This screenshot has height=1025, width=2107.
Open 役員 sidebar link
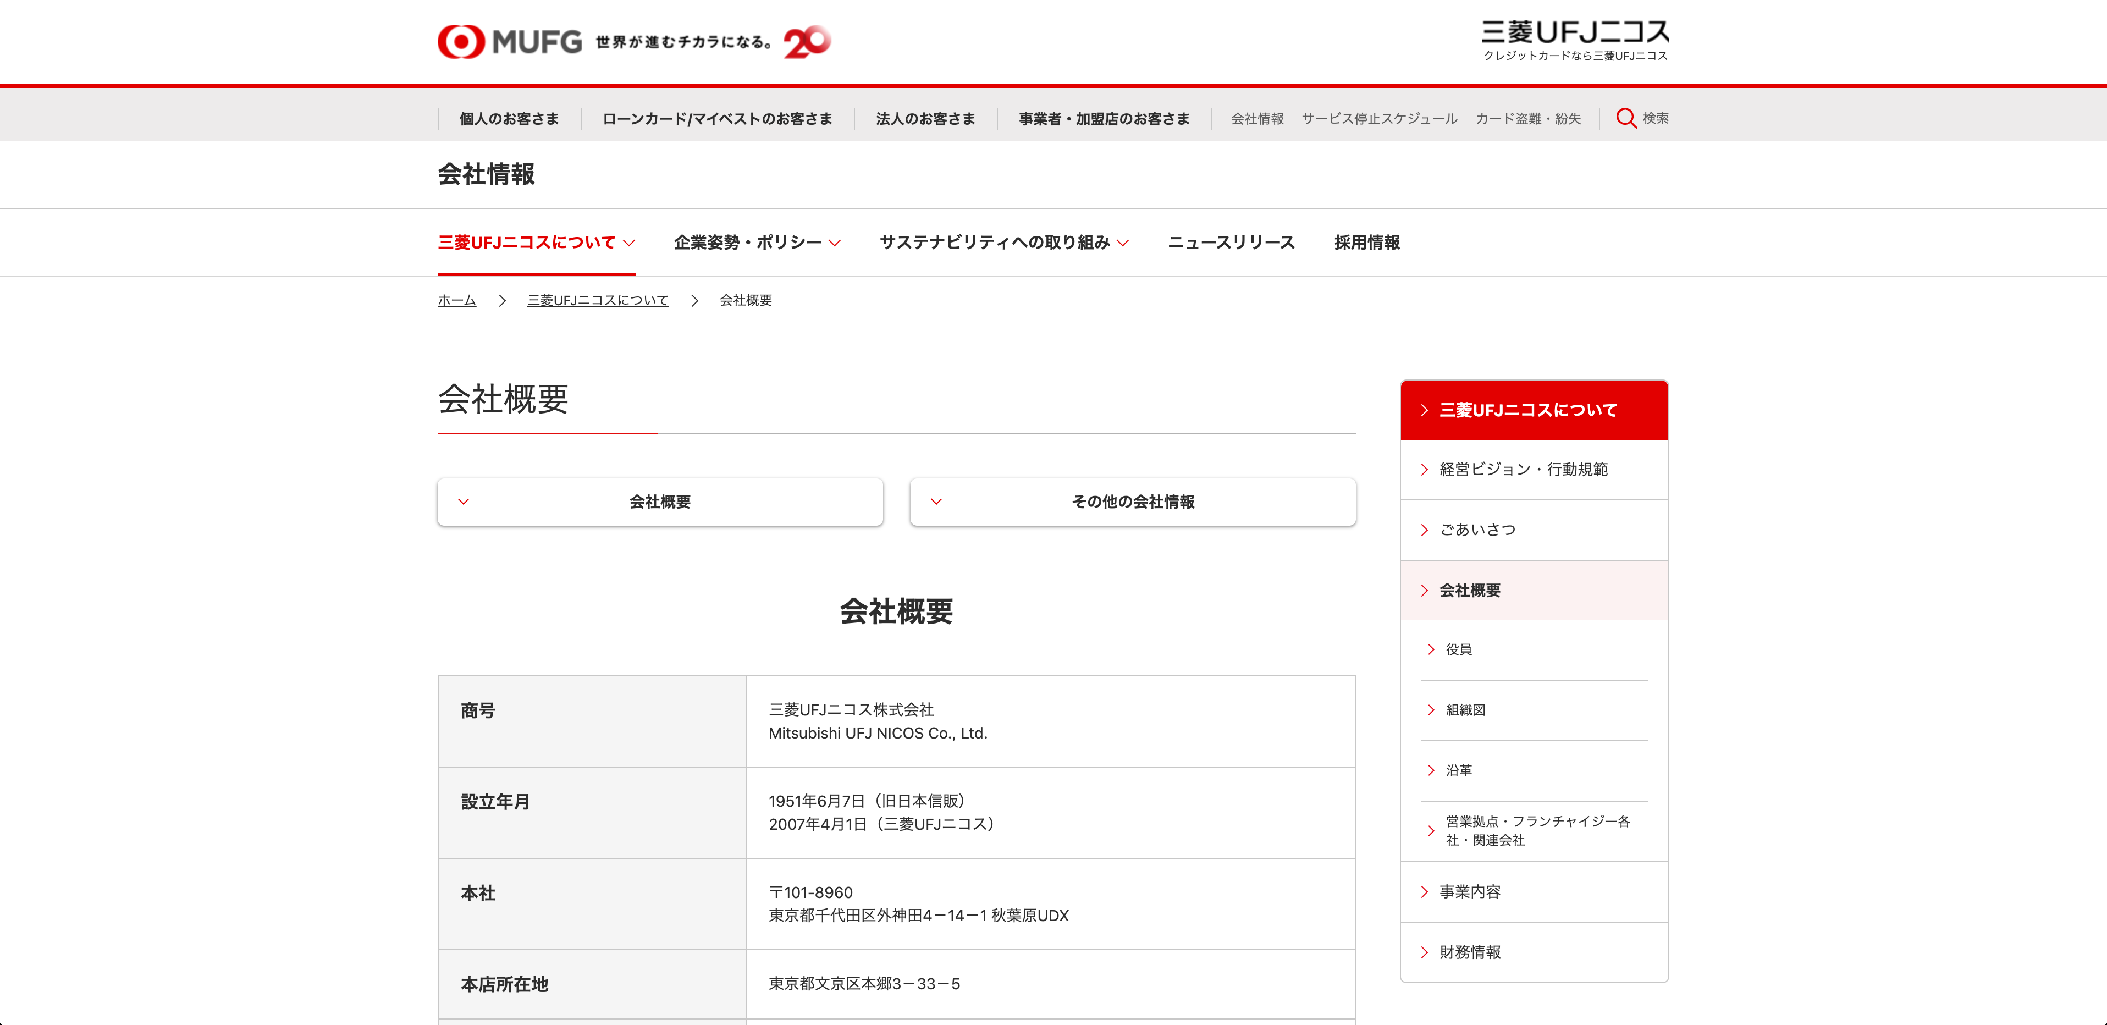1458,649
